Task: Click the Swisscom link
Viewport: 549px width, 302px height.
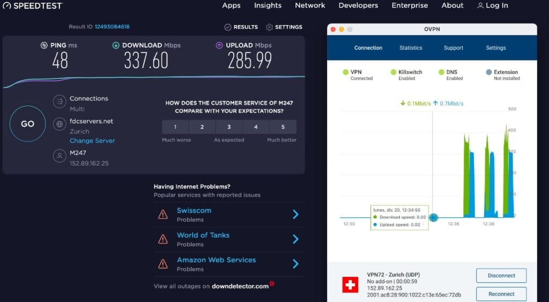Action: (194, 210)
